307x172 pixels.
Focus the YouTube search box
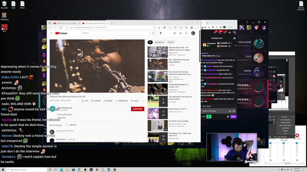[x=116, y=33]
